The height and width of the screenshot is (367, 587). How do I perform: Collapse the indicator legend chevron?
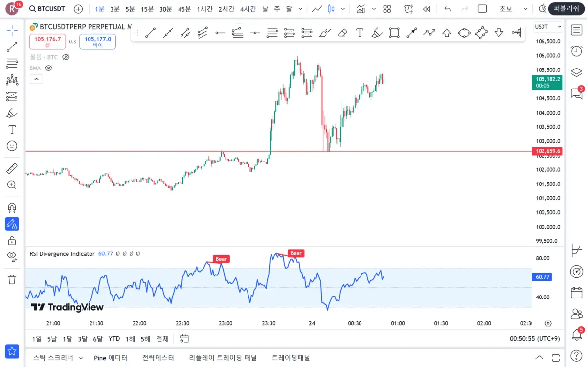[x=36, y=79]
